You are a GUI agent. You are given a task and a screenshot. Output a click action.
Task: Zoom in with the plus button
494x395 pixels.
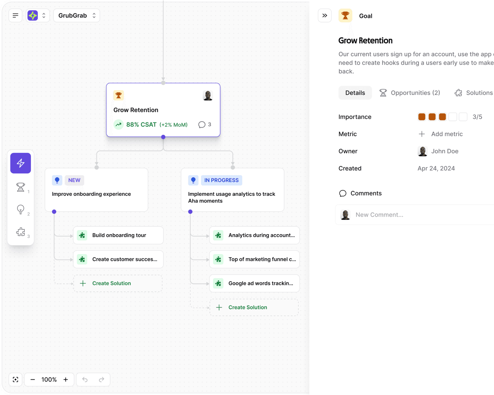(x=66, y=380)
